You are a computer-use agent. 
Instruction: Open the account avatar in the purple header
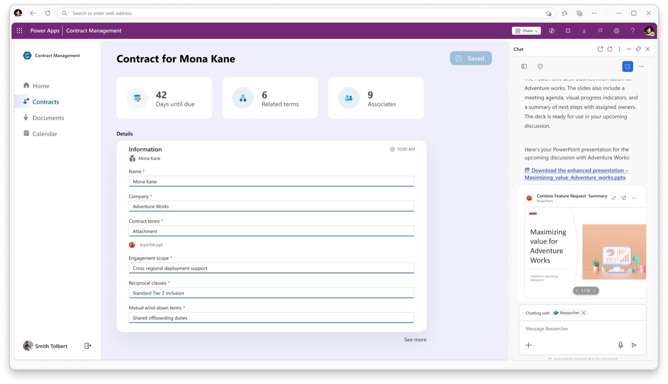click(648, 31)
